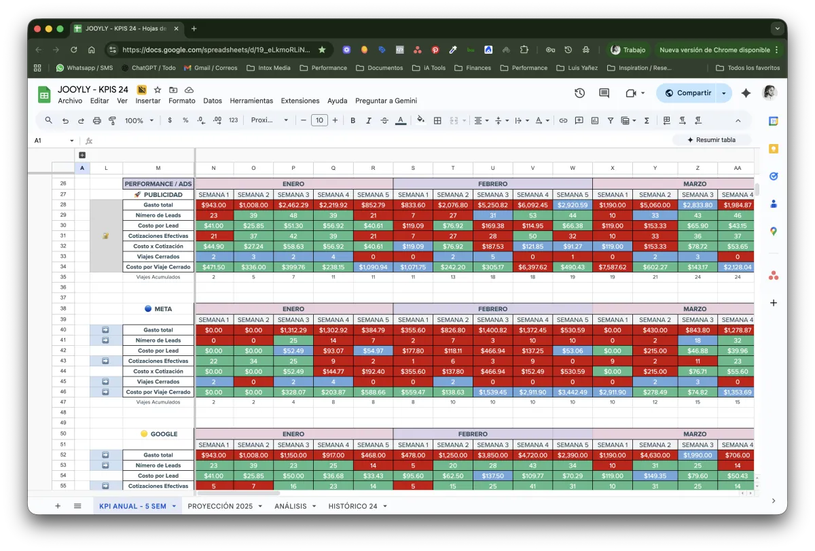Open the version history clock icon
815x551 pixels.
579,93
